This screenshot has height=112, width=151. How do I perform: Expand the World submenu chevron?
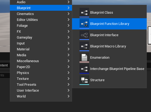[69, 96]
